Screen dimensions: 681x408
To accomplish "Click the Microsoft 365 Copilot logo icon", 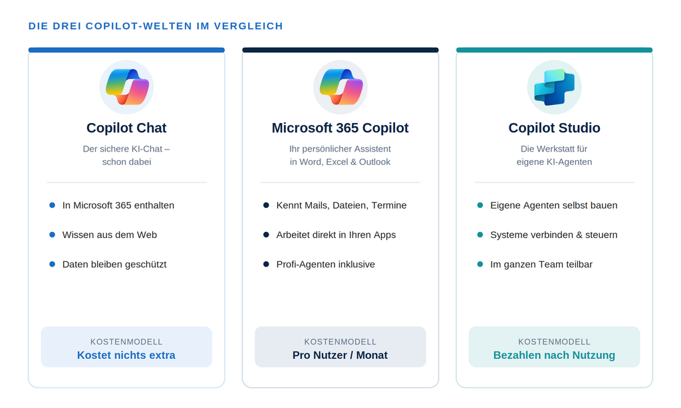I will 340,87.
